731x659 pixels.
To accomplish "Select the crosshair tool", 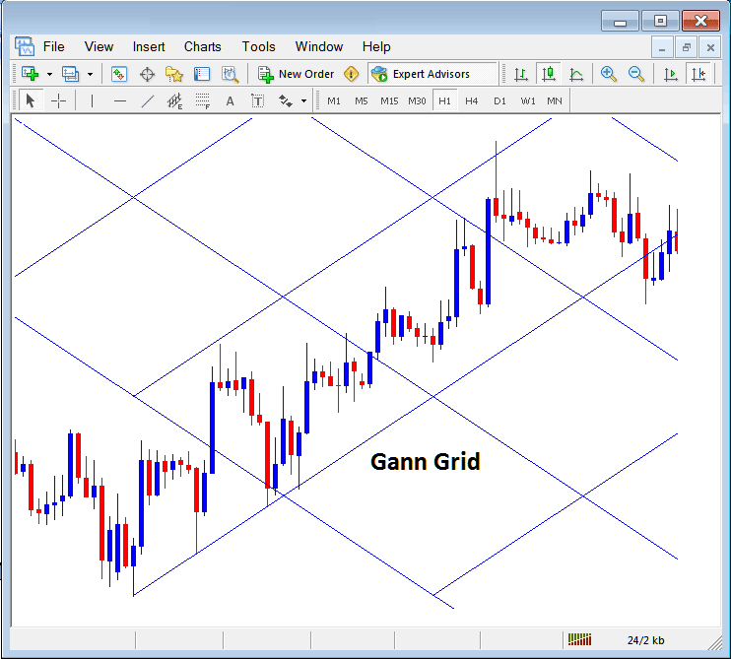I will pos(59,100).
